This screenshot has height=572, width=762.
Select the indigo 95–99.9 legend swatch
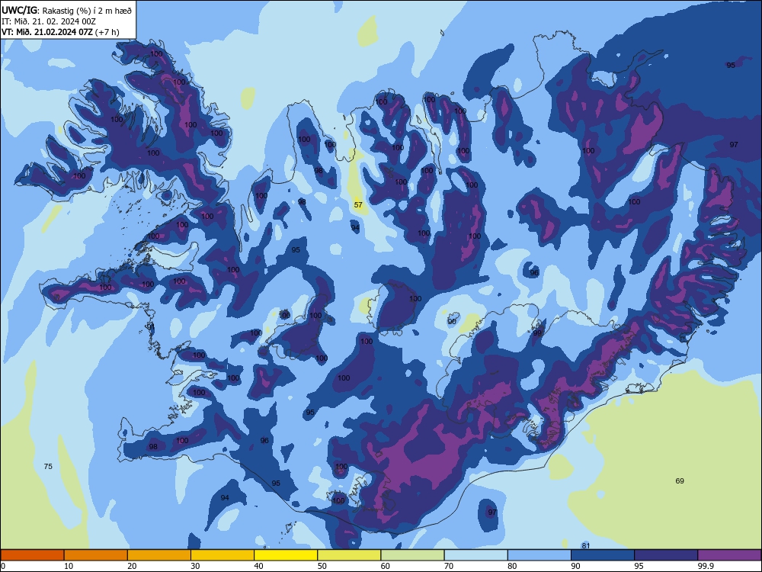(666, 555)
